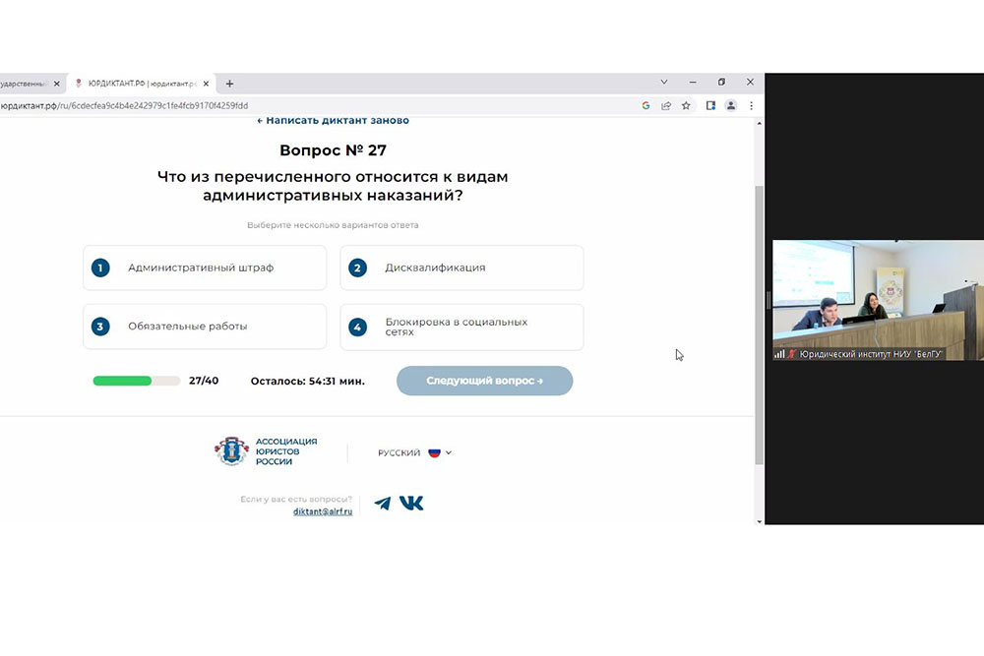Click the share page icon in address bar
Viewport: 984px width, 656px height.
666,105
